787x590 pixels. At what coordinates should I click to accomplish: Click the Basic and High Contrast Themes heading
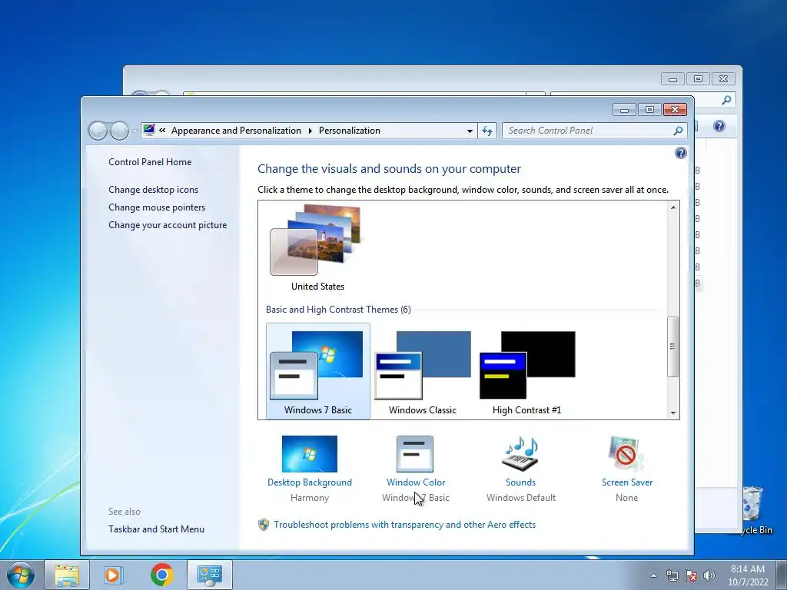[x=338, y=310]
